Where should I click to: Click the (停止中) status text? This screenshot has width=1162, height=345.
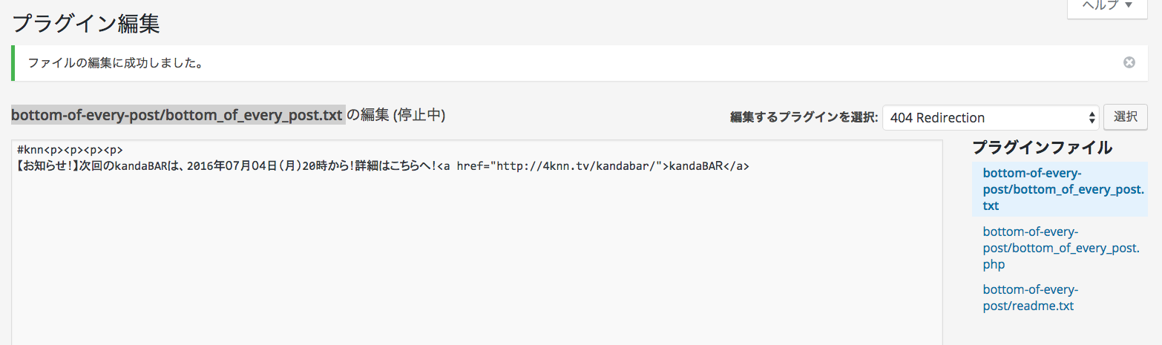pos(419,116)
